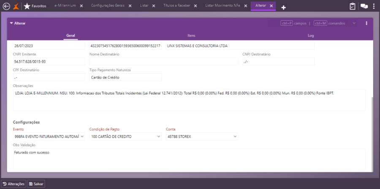Click the CNPJ Destinatário field
The width and height of the screenshot is (380, 189).
pos(279,61)
